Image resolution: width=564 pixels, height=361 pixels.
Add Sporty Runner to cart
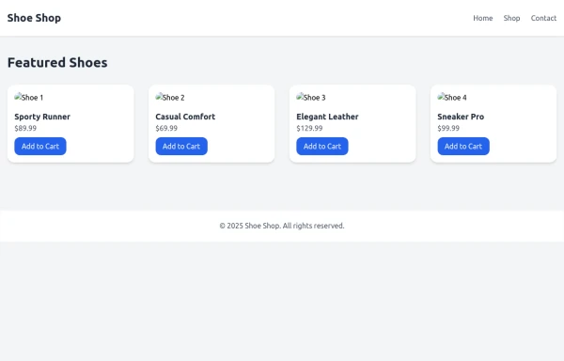[40, 147]
